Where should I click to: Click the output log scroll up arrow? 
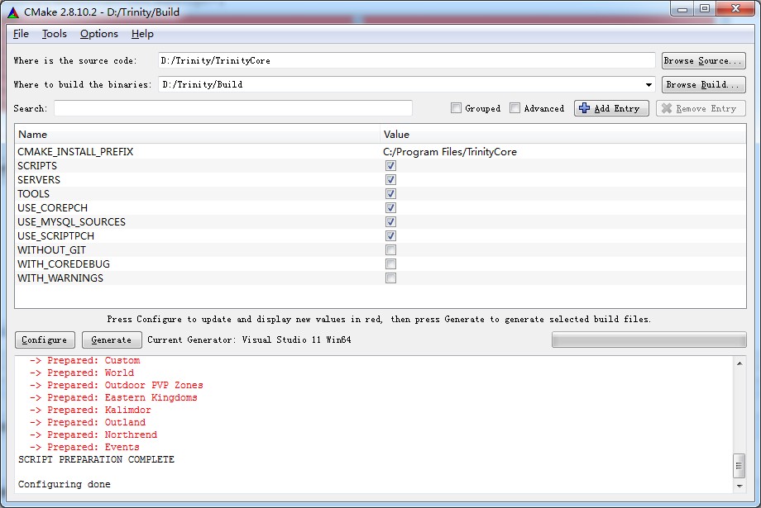[739, 363]
